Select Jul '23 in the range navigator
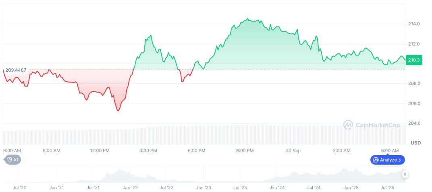The height and width of the screenshot is (192, 432). pos(241,188)
